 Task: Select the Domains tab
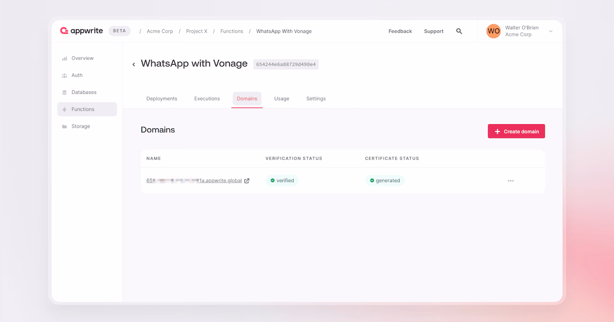[x=247, y=99]
